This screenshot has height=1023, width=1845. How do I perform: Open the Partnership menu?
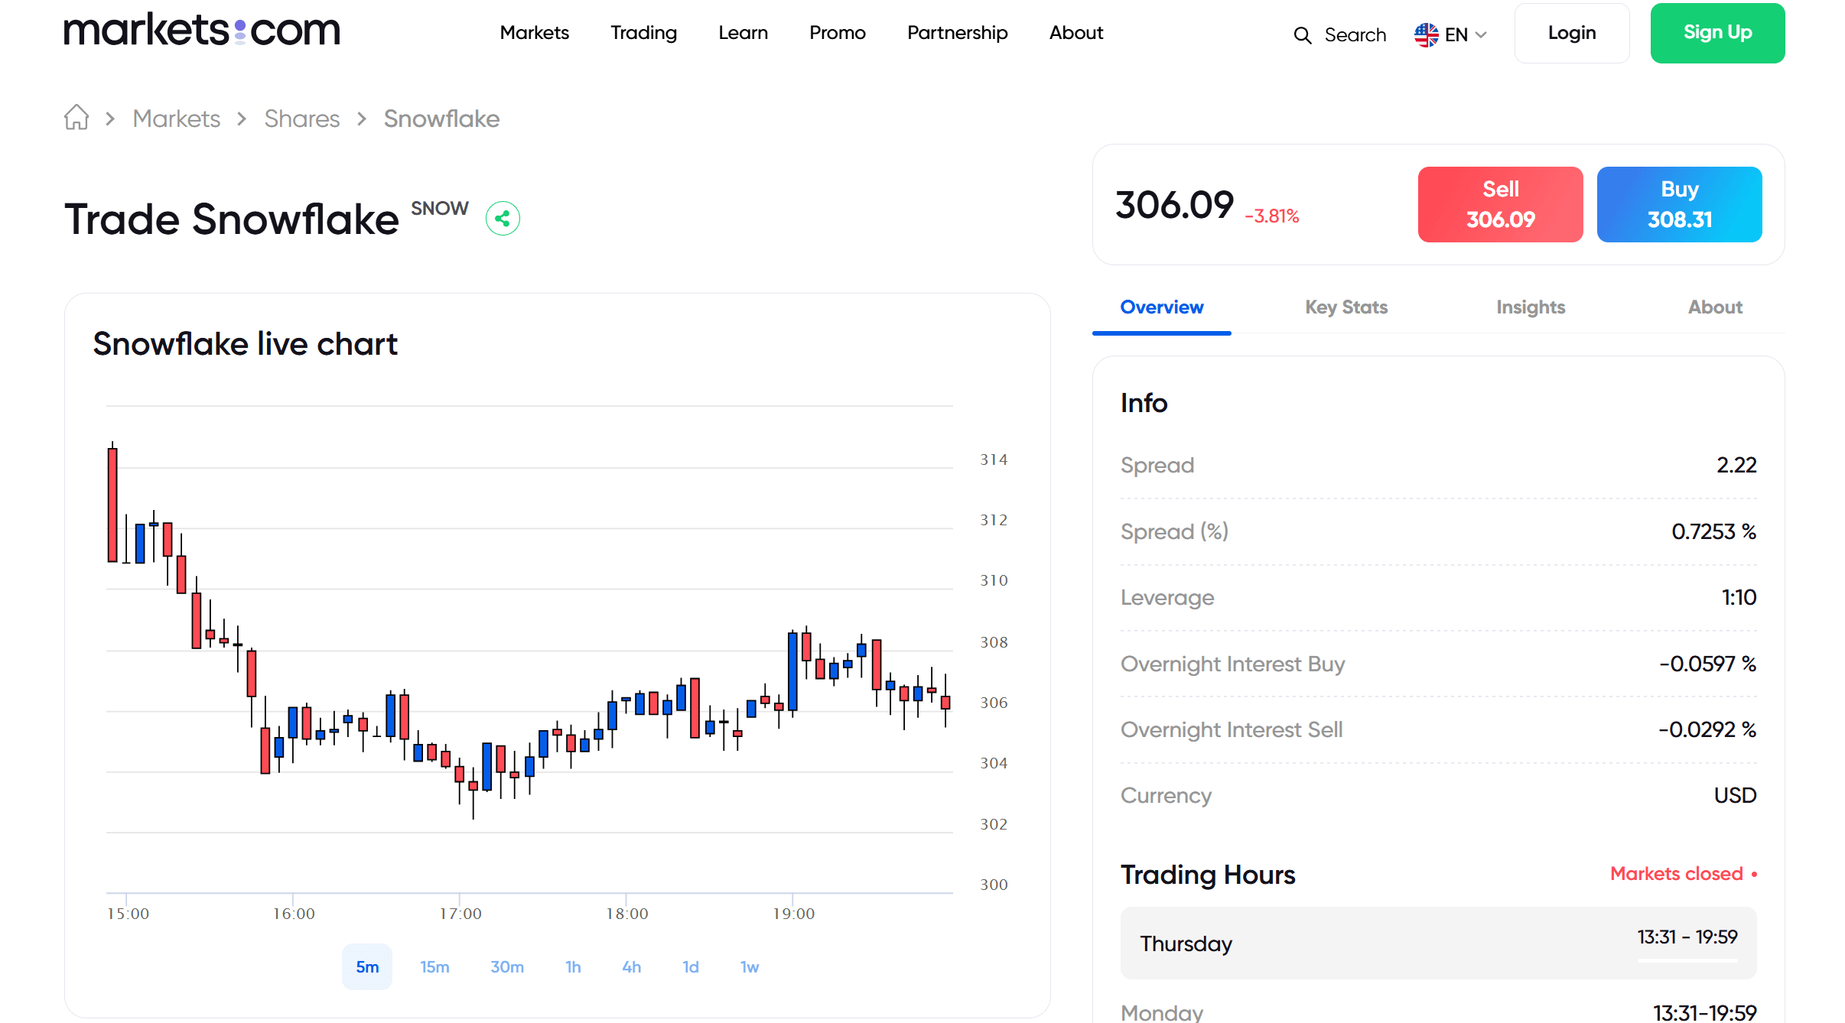[958, 33]
